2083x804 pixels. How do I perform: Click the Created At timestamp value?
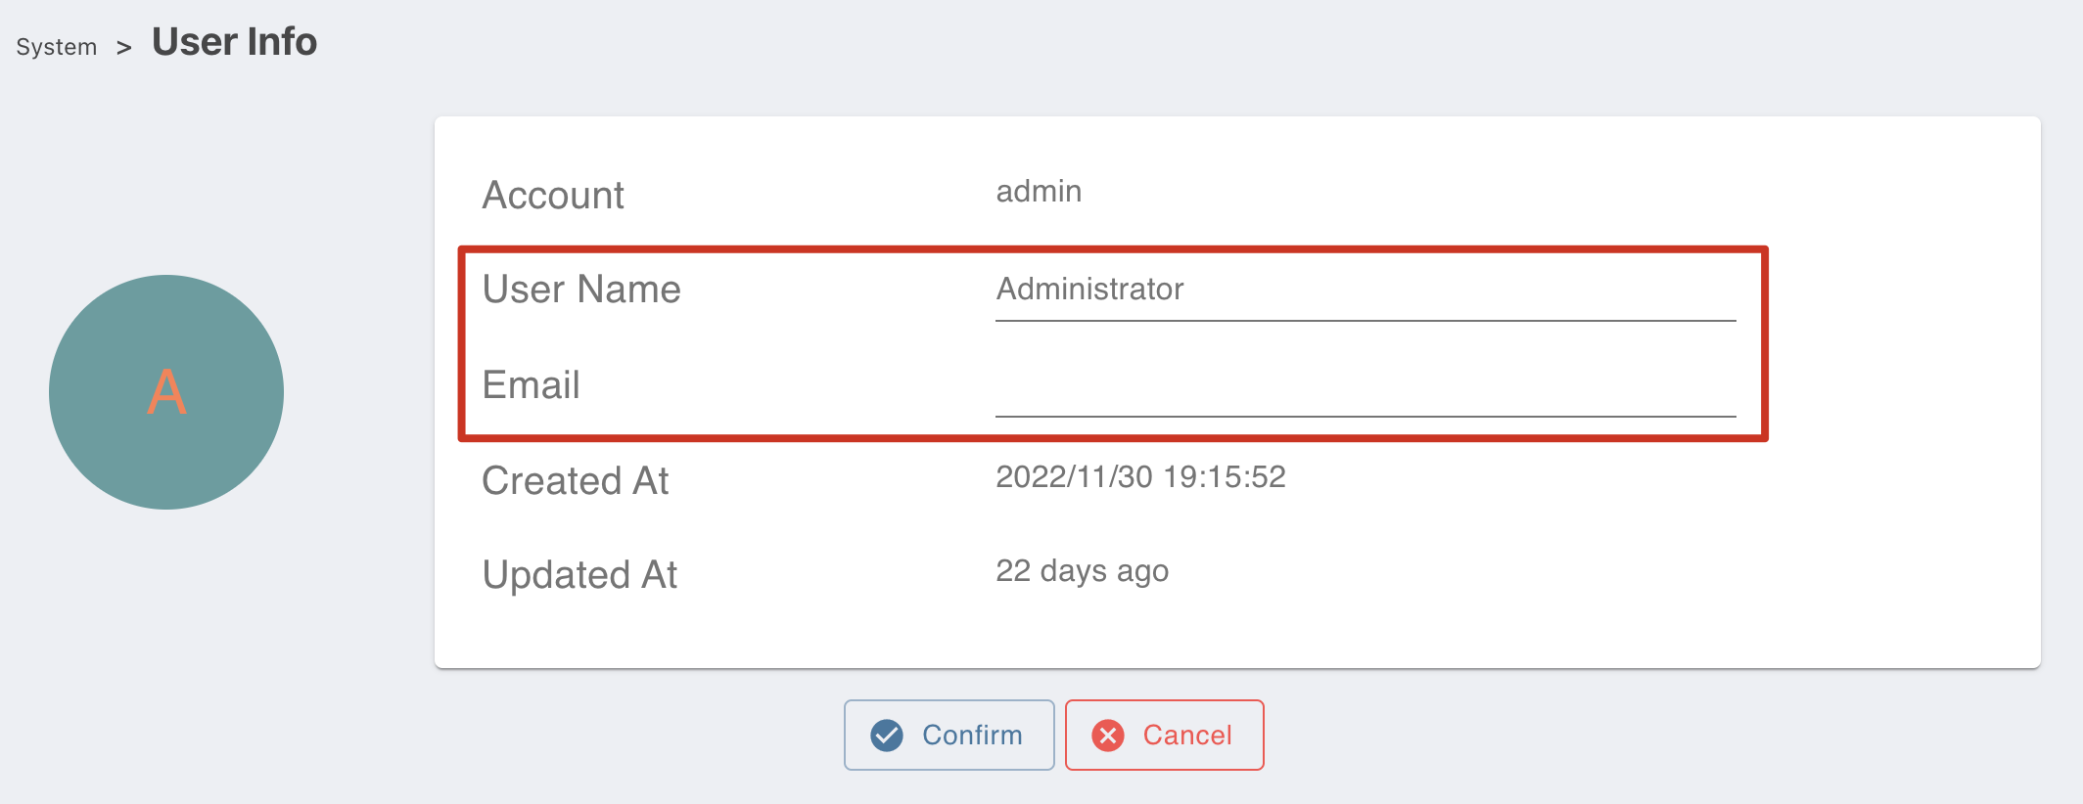1140,476
